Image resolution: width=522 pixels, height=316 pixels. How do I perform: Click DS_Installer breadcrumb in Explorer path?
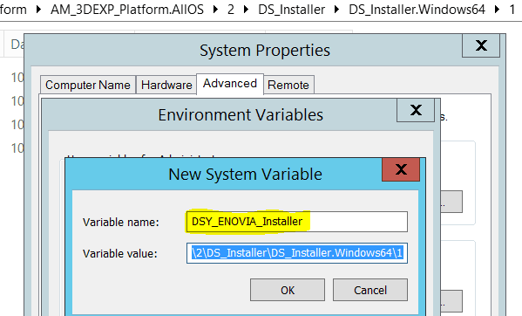click(291, 10)
